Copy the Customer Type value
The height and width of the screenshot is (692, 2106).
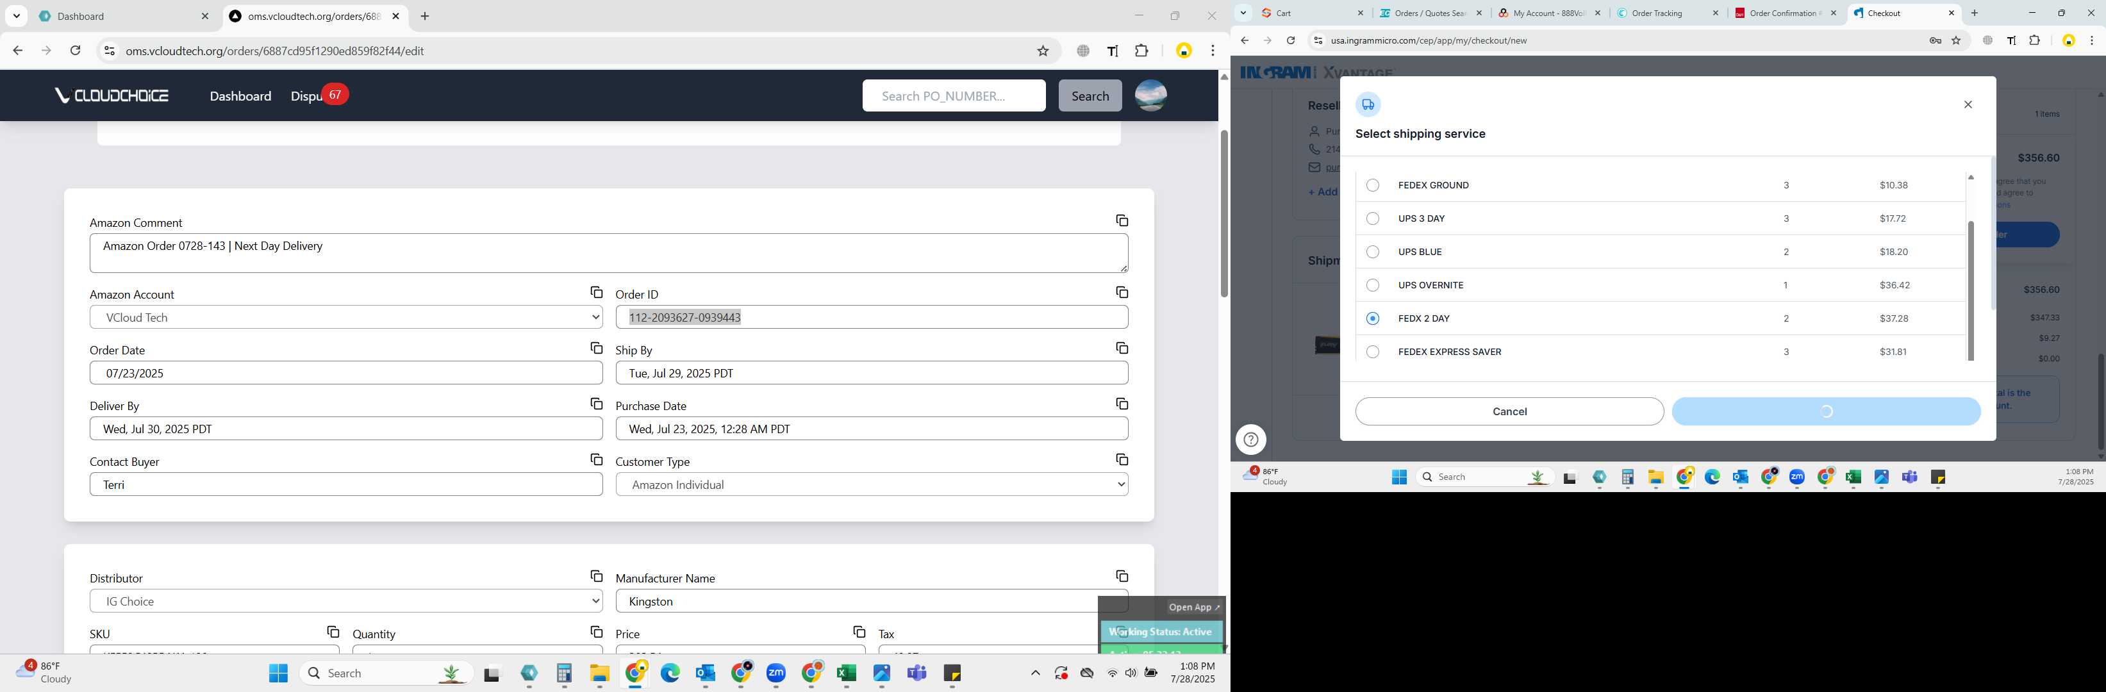coord(1122,459)
